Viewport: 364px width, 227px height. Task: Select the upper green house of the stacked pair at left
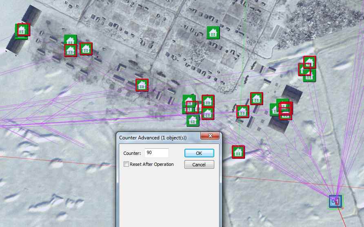pyautogui.click(x=70, y=40)
